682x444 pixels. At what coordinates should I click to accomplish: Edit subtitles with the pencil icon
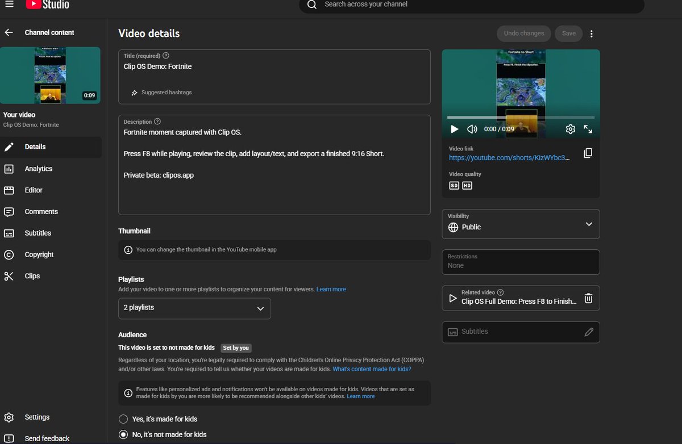tap(589, 332)
